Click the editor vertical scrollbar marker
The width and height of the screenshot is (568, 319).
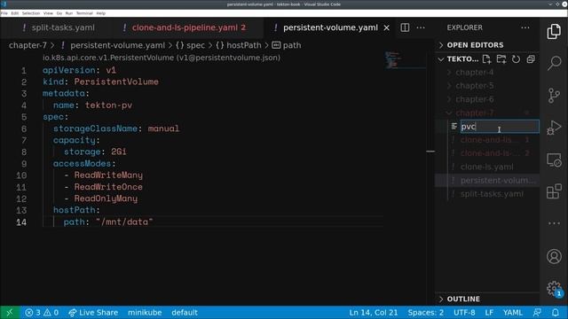click(430, 152)
